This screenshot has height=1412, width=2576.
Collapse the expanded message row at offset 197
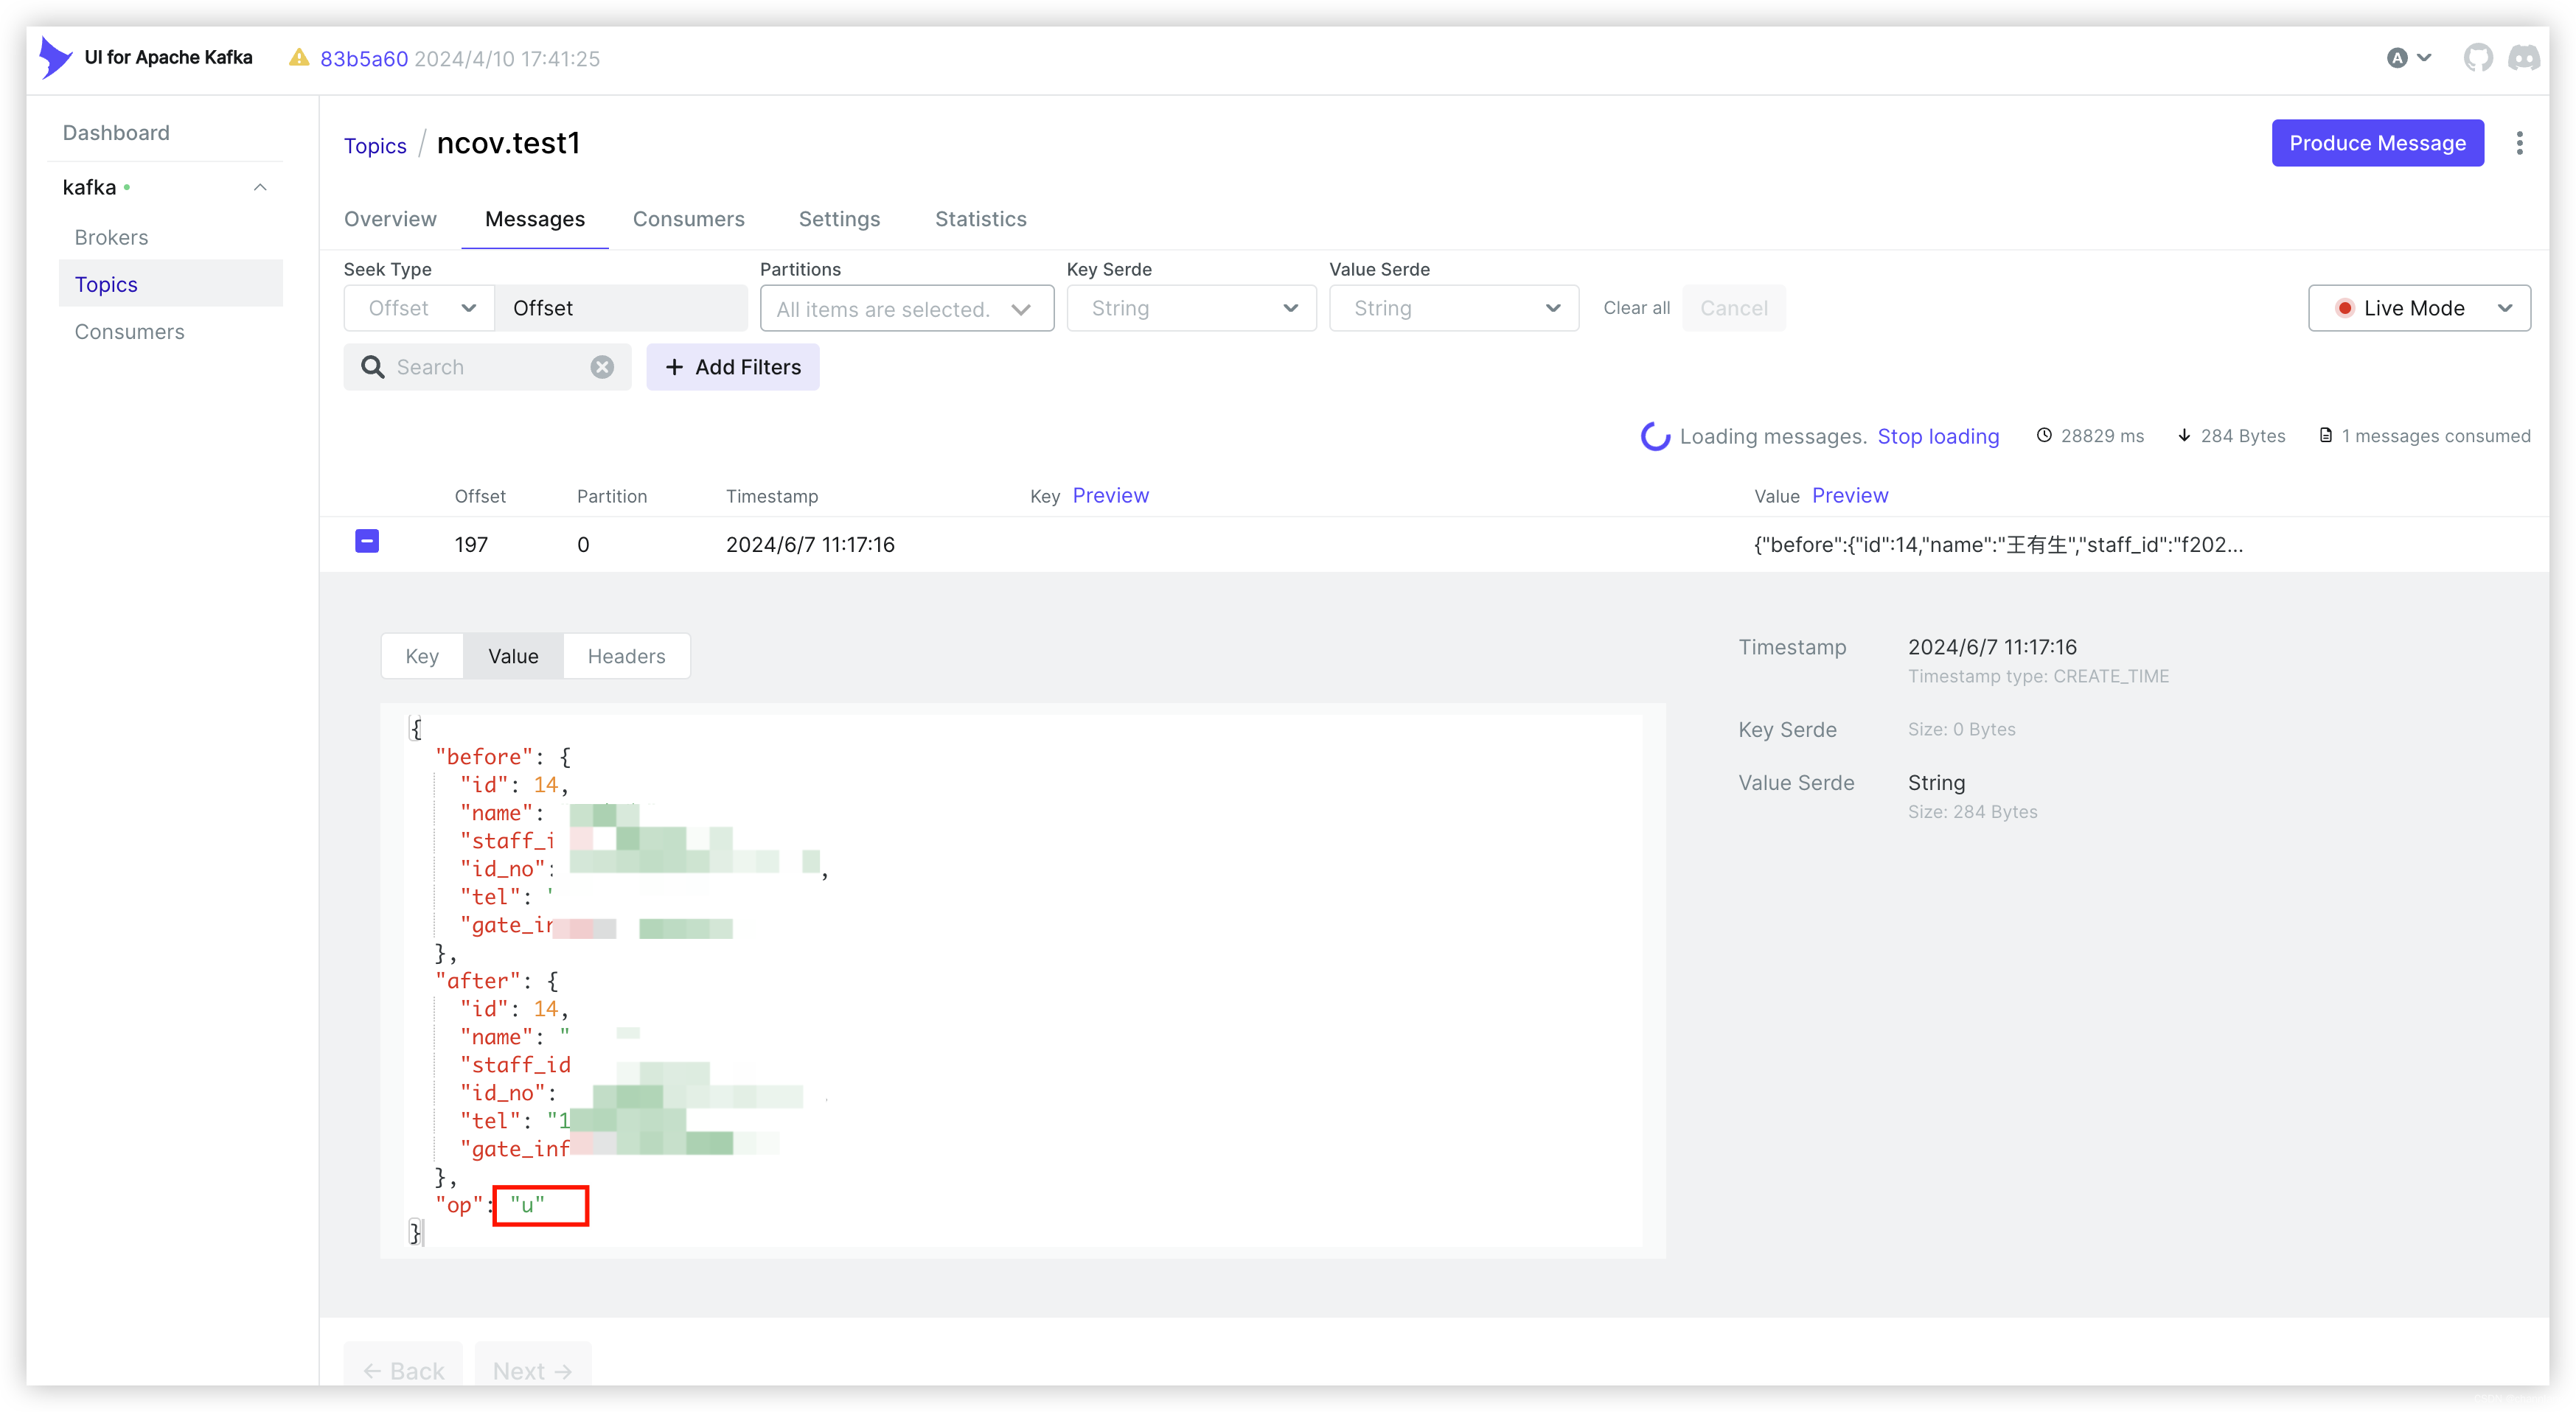pos(367,542)
